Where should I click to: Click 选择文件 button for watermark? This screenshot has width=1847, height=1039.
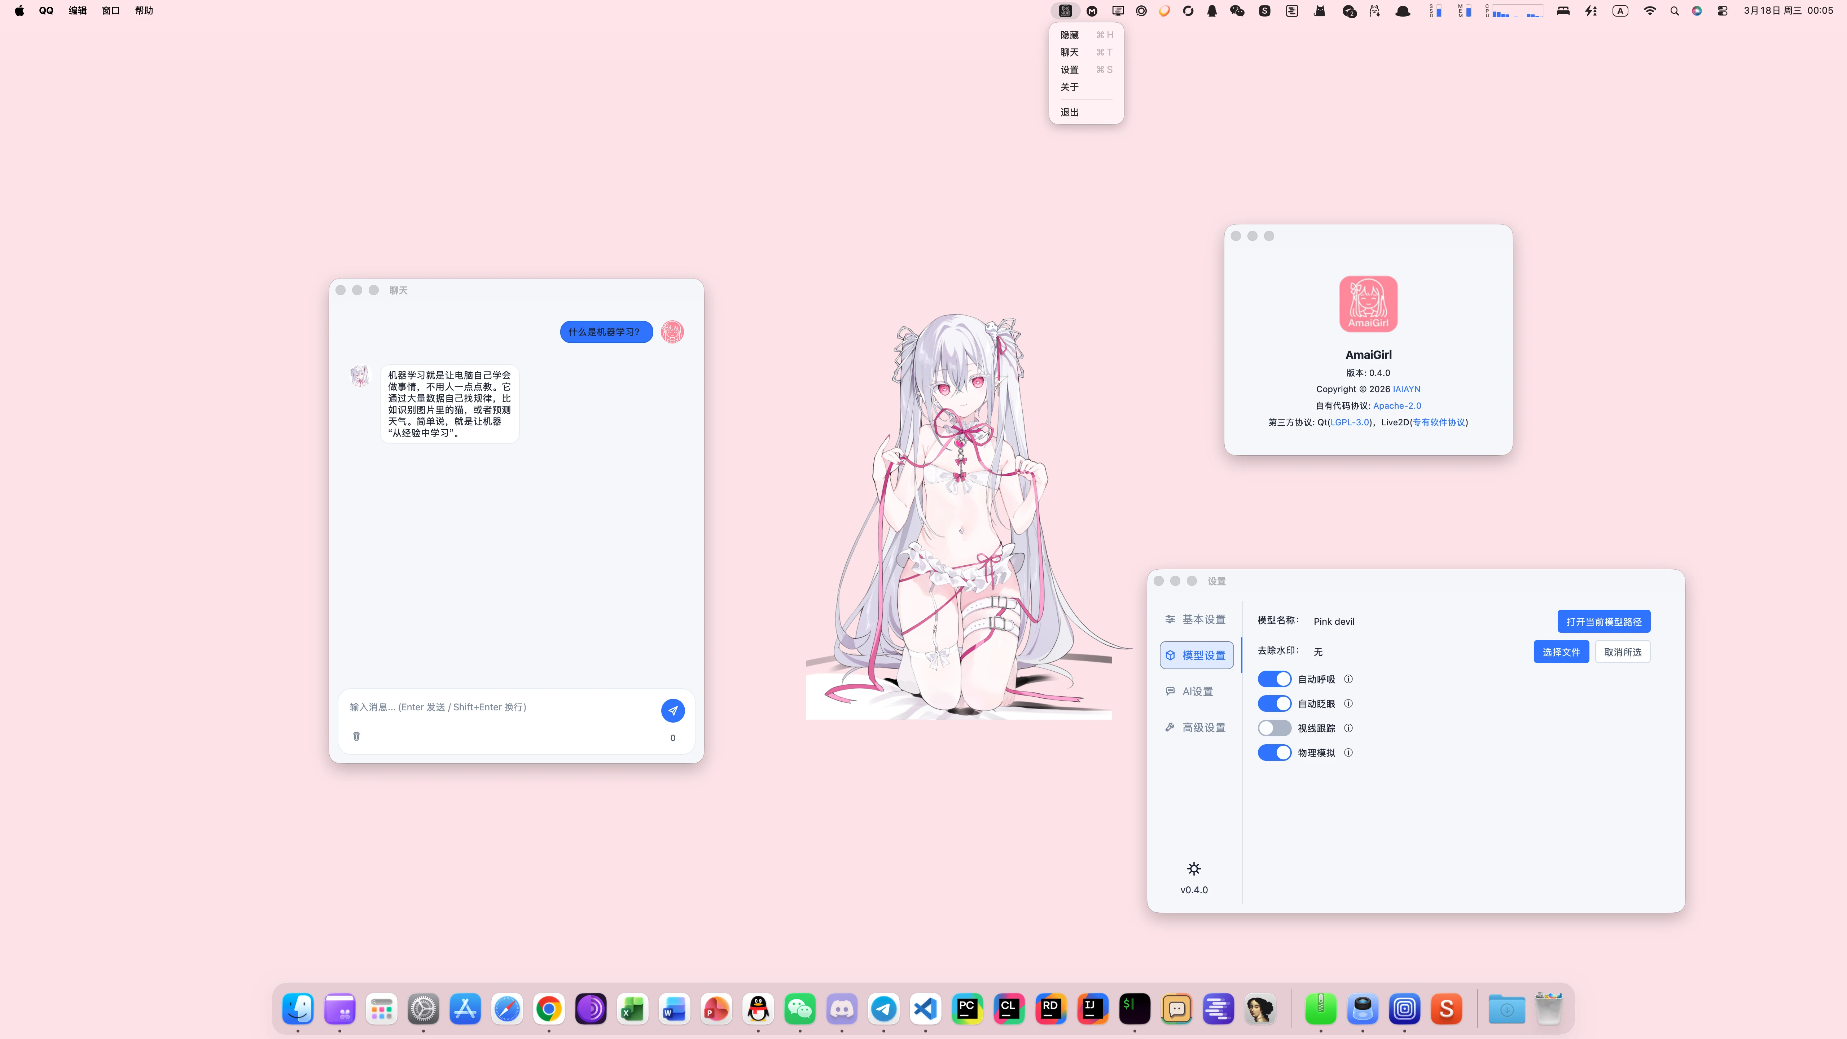(1561, 652)
